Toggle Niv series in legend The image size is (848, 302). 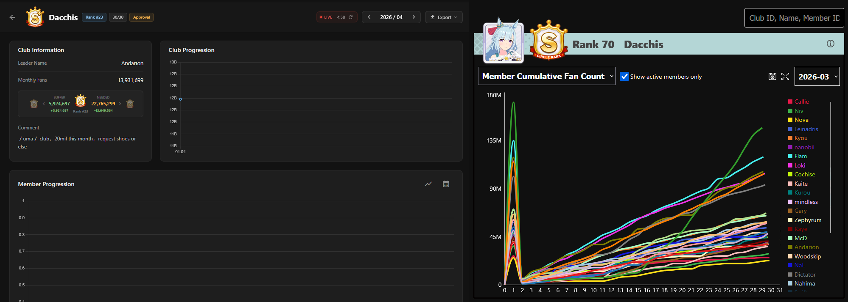pyautogui.click(x=795, y=111)
